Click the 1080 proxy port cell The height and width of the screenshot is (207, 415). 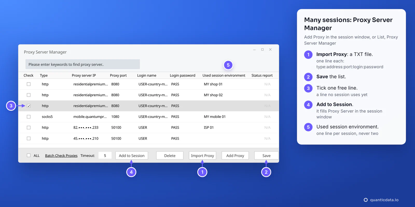point(115,117)
